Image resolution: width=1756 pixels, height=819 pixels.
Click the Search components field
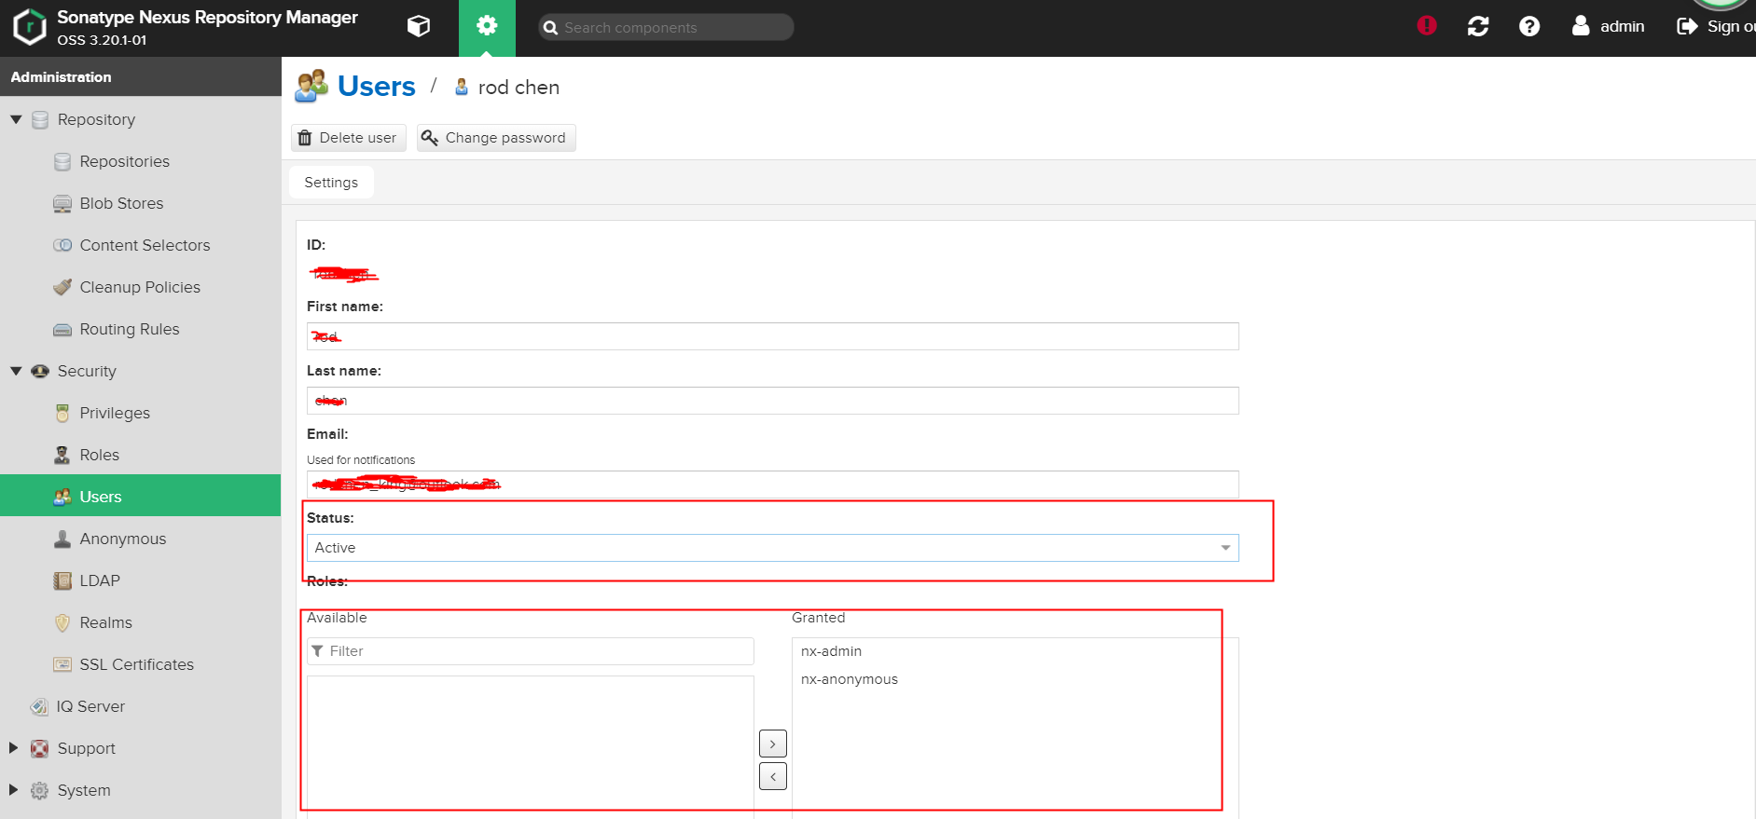tap(666, 27)
